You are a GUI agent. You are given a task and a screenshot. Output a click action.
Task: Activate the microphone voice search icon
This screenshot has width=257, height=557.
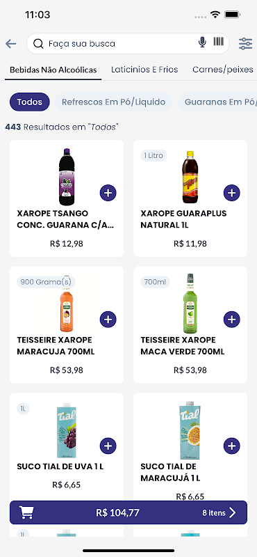(202, 42)
